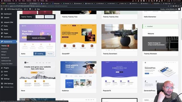Open the WPCS Base WordPress site link

click(x=13, y=9)
